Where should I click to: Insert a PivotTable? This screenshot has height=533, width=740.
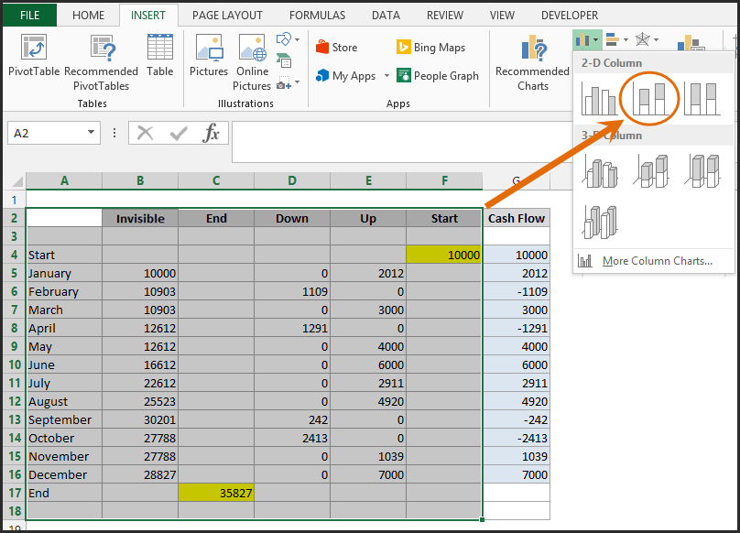tap(34, 55)
